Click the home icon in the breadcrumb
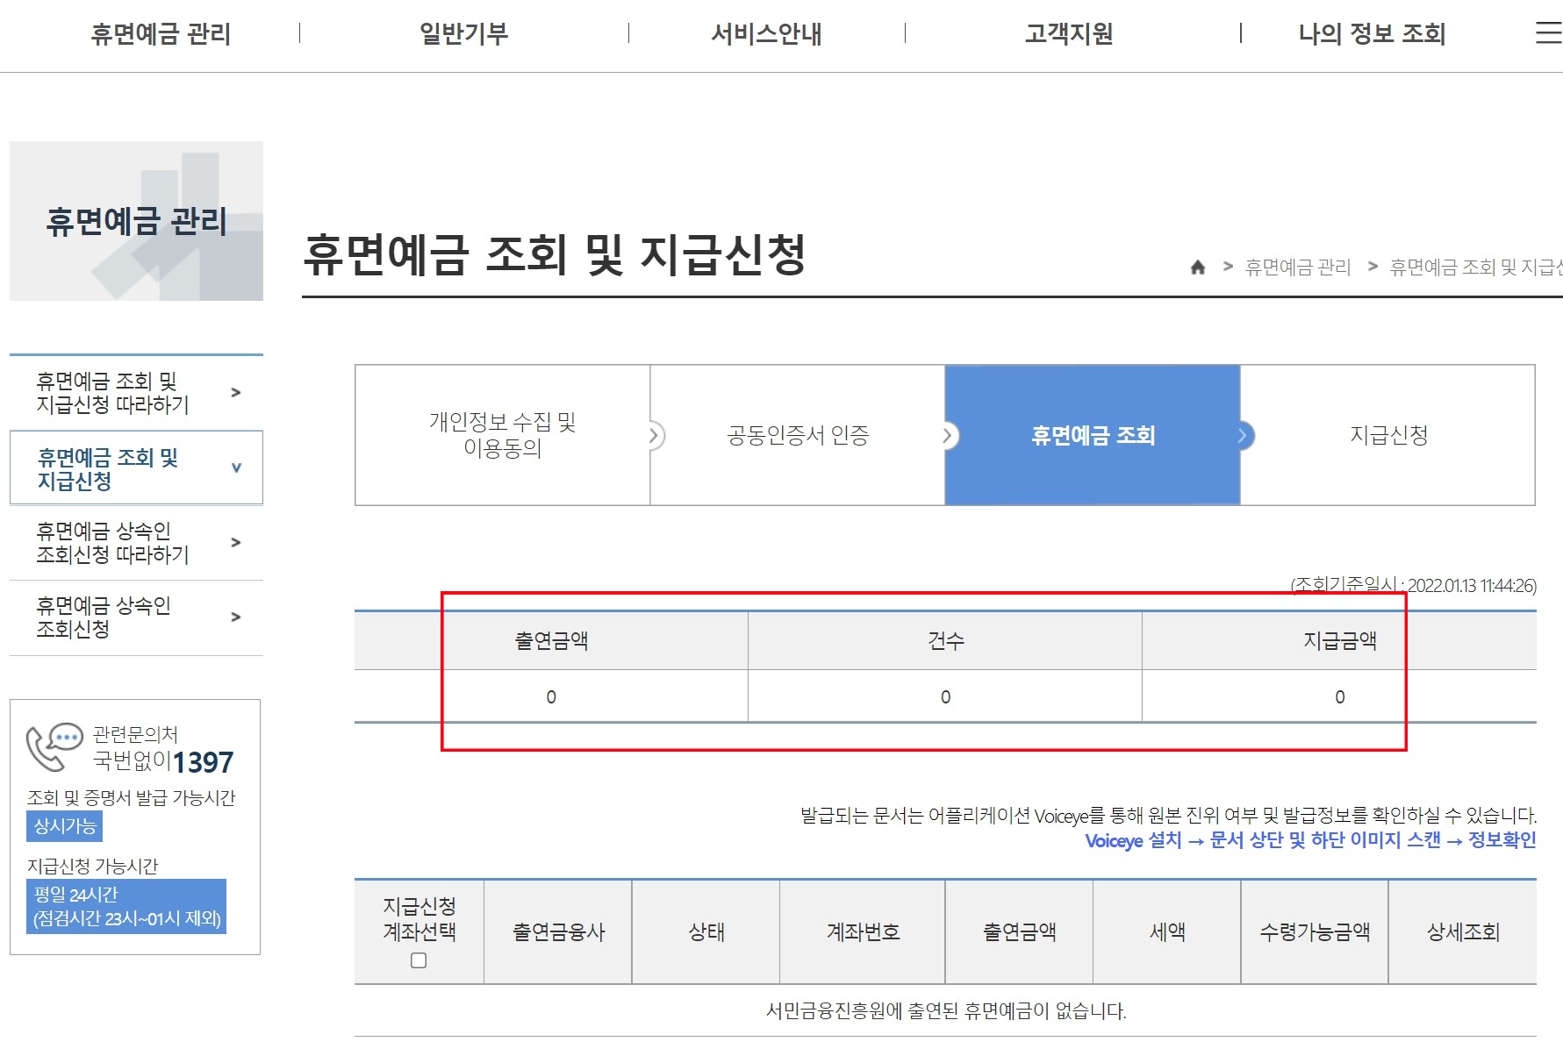The image size is (1563, 1056). [1197, 268]
